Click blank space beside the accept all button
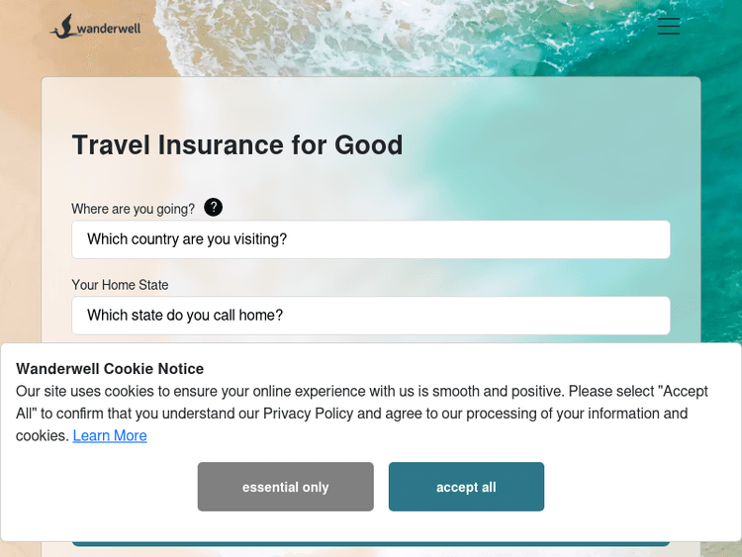Image resolution: width=742 pixels, height=557 pixels. tap(633, 487)
